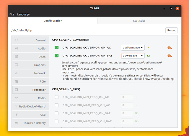Click the USB icon in sidebar
The image size is (189, 136).
[x=16, y=114]
